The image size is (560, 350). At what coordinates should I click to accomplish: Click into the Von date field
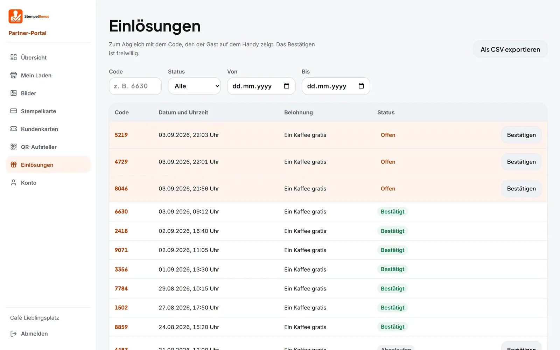coord(261,86)
